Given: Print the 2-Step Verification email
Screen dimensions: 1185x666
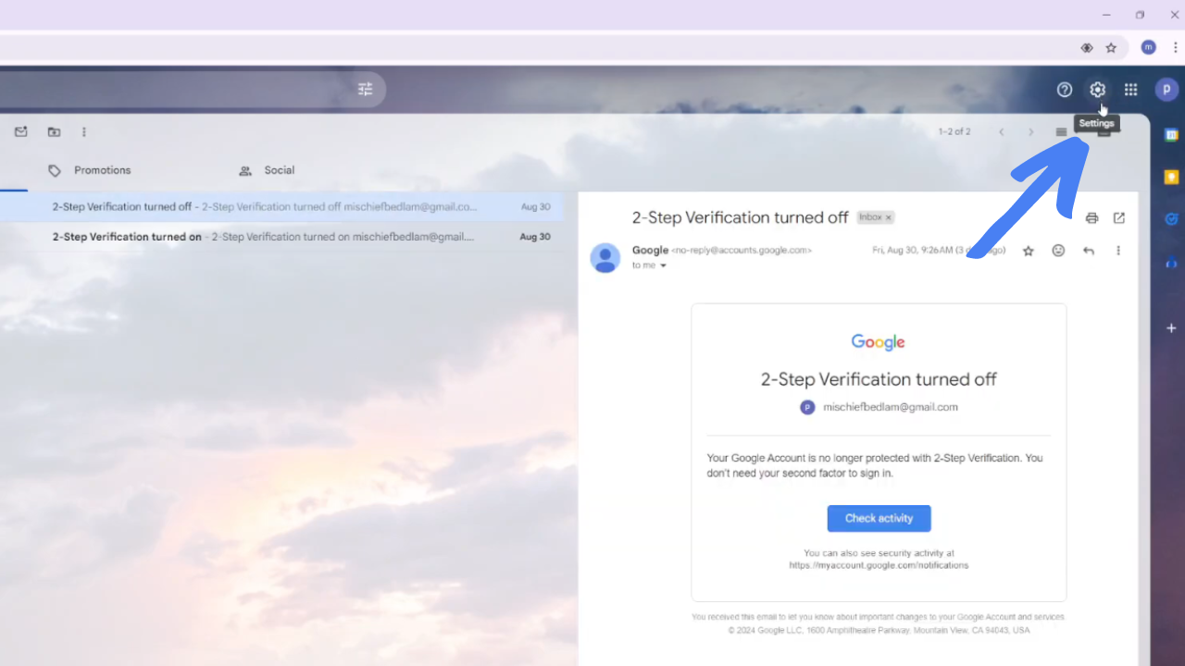Looking at the screenshot, I should coord(1091,218).
